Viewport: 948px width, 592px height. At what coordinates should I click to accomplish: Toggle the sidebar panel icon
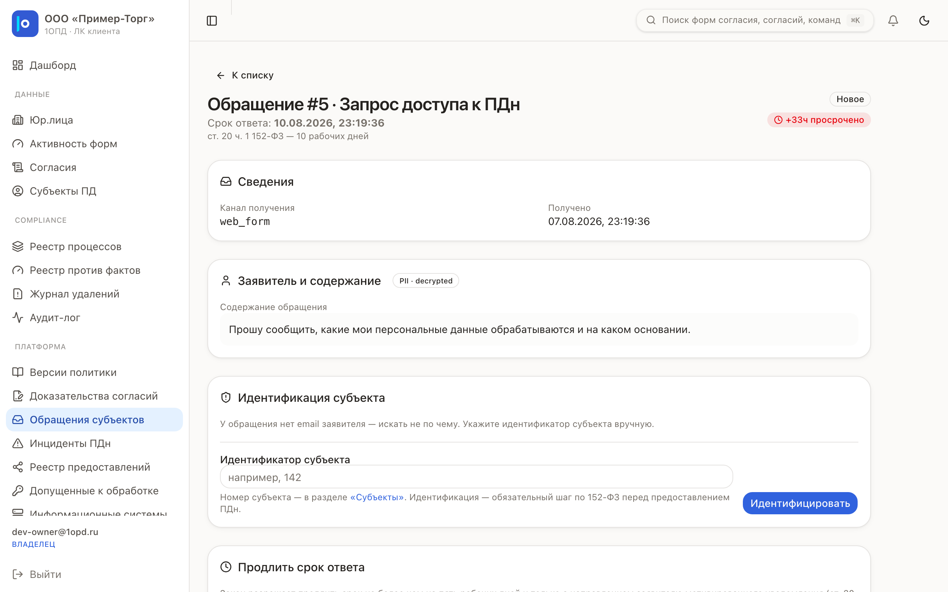pyautogui.click(x=211, y=21)
